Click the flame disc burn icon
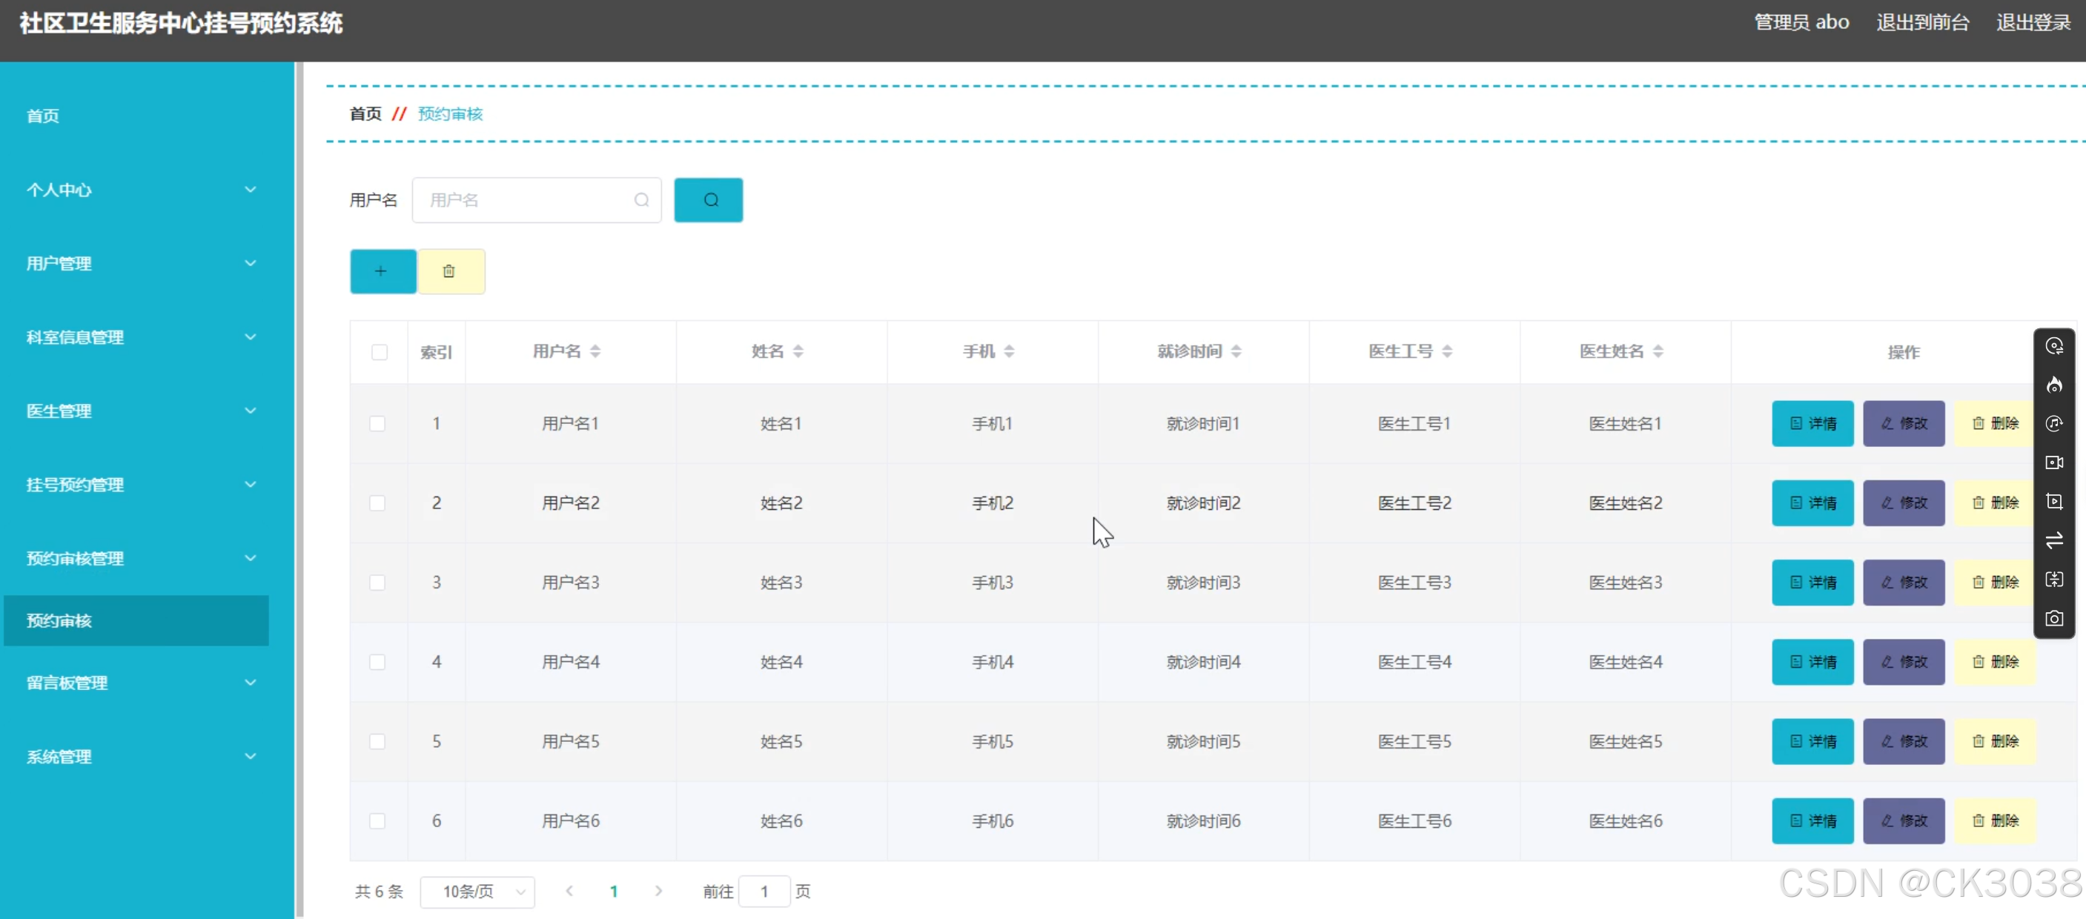 (x=2053, y=385)
